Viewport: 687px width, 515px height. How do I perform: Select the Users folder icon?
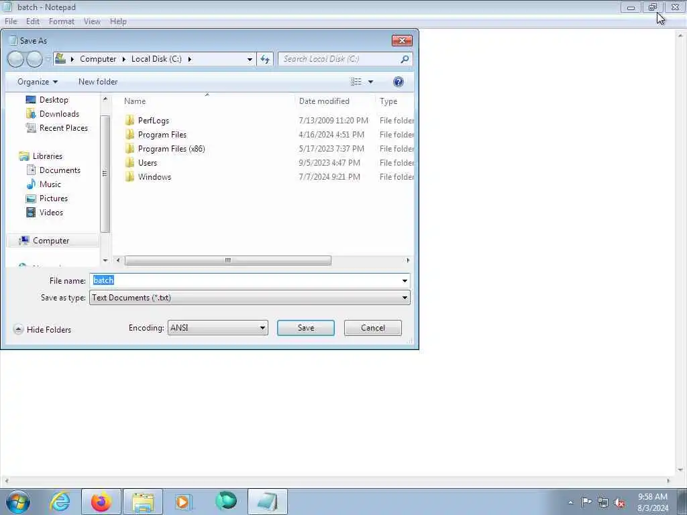[x=129, y=162]
